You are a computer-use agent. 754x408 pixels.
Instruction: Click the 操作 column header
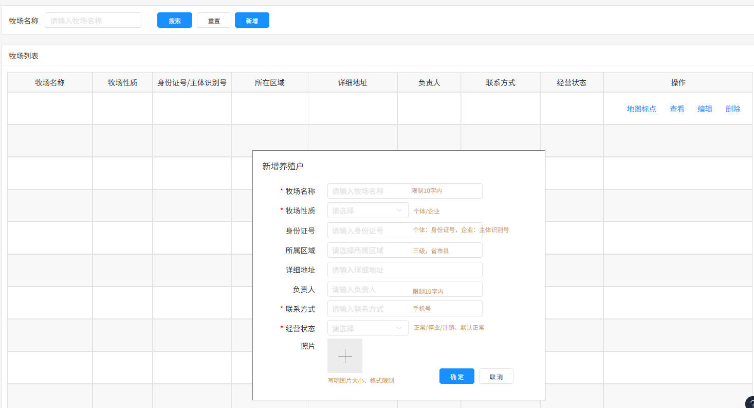678,82
